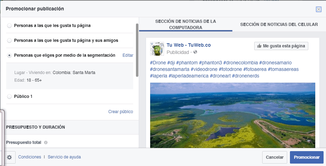This screenshot has height=166, width=326.
Task: Open the gear settings icon
Action: coord(9,157)
